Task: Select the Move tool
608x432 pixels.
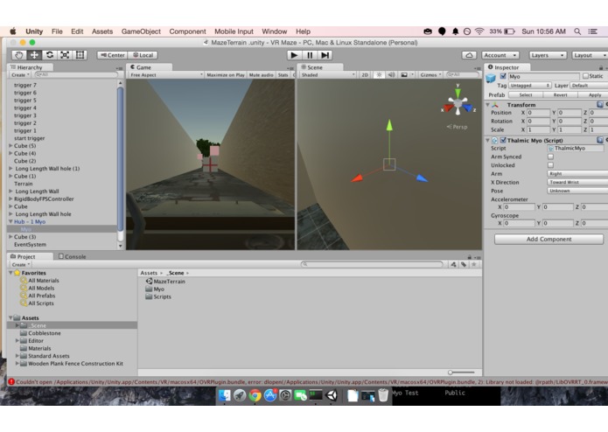Action: [x=34, y=55]
